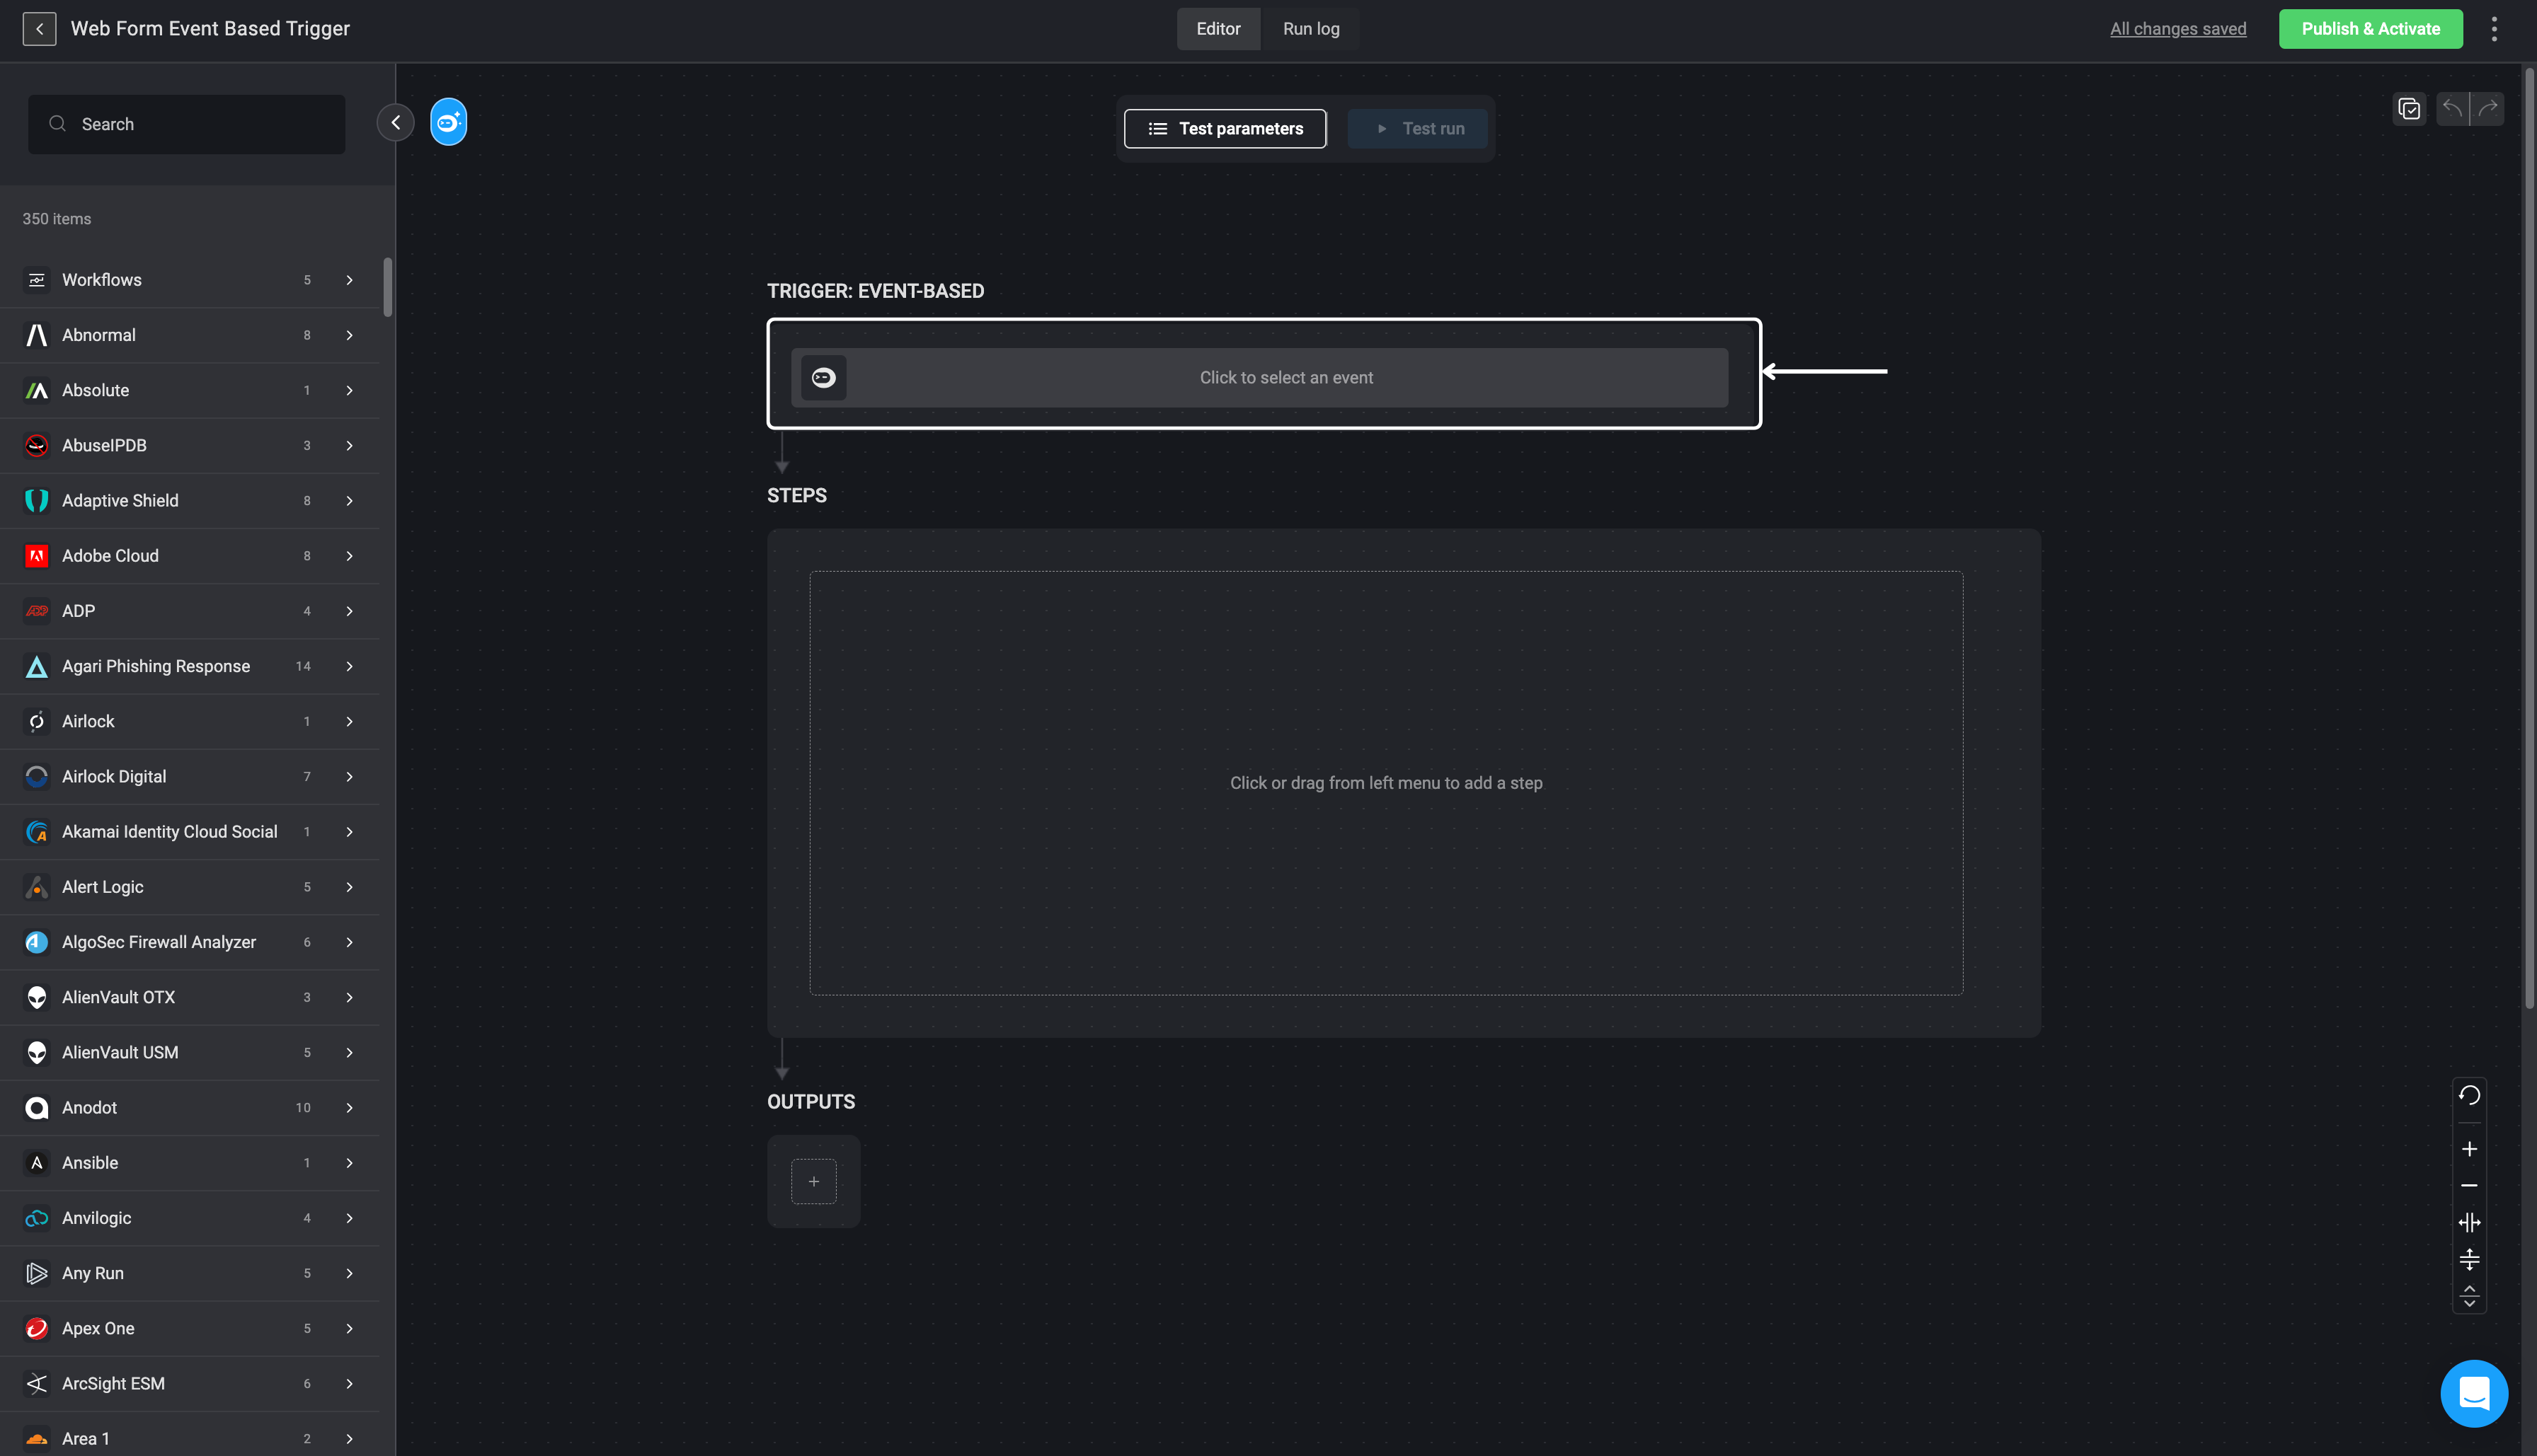
Task: Switch to the Run log tab
Action: pos(1310,29)
